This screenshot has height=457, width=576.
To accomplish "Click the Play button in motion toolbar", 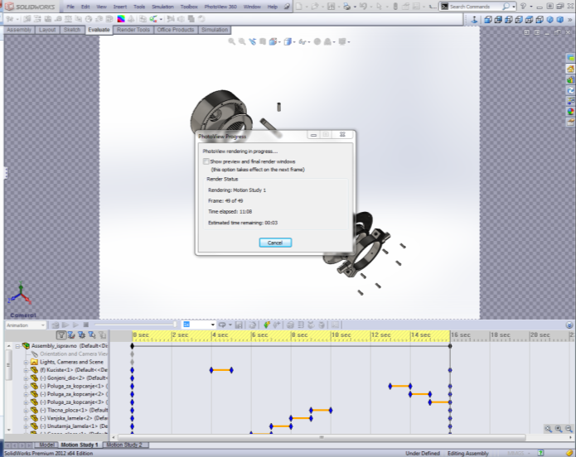I will coord(75,325).
